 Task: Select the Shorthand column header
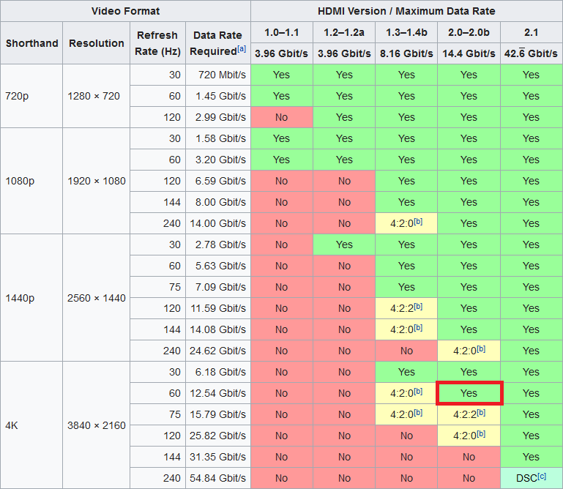point(31,43)
